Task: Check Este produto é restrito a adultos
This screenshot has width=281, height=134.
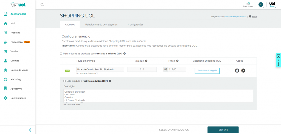Action: pyautogui.click(x=64, y=81)
